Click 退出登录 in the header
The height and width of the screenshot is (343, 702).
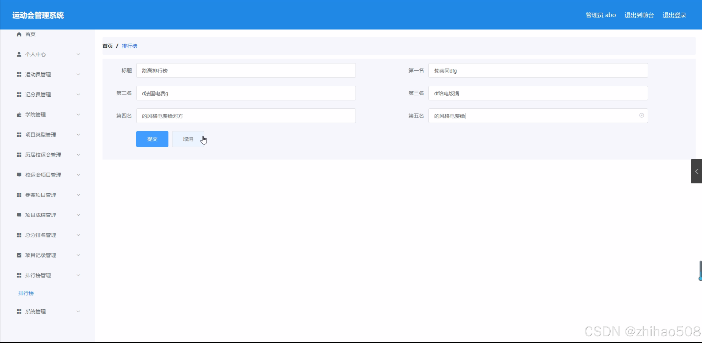(x=674, y=15)
